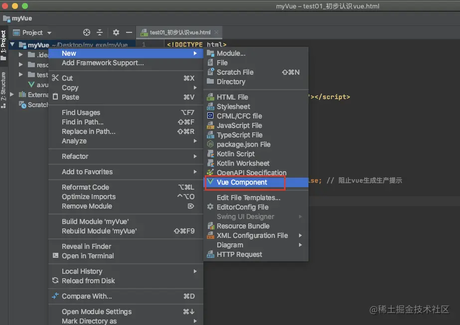Click the Open in Terminal icon
The height and width of the screenshot is (325, 460).
point(55,255)
